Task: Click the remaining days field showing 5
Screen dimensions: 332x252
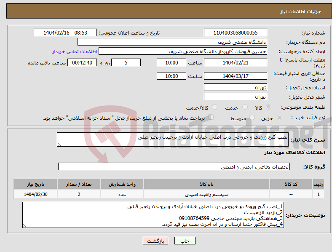Action: click(126, 63)
